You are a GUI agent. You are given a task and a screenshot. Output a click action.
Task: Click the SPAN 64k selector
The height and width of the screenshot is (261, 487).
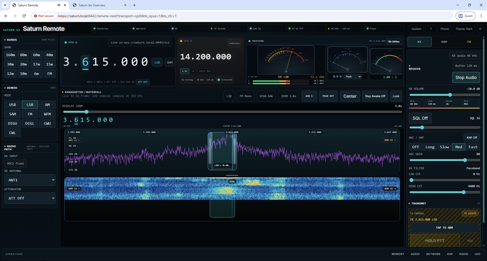(266, 96)
